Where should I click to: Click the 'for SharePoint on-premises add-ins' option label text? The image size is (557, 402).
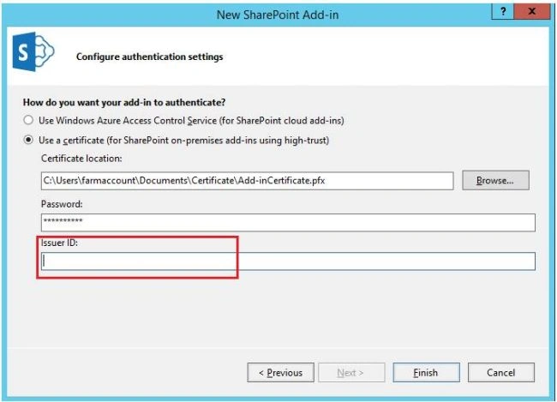point(184,141)
